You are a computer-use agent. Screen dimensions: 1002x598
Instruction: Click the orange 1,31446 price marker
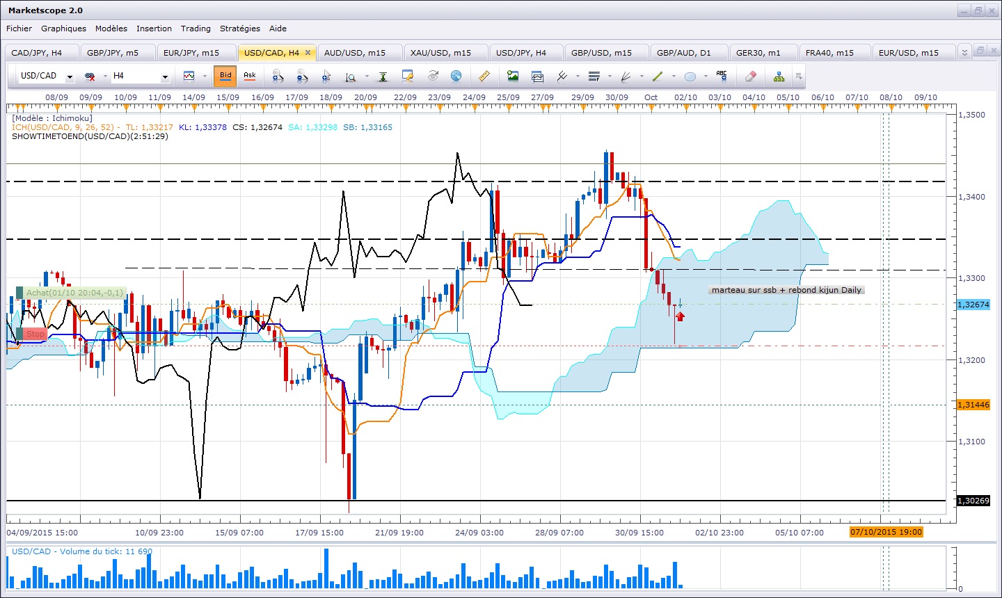[x=973, y=405]
